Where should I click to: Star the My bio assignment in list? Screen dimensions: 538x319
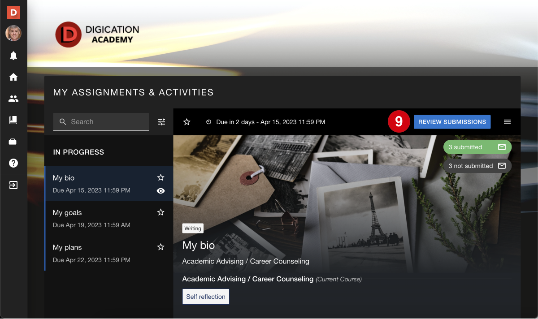pos(161,177)
